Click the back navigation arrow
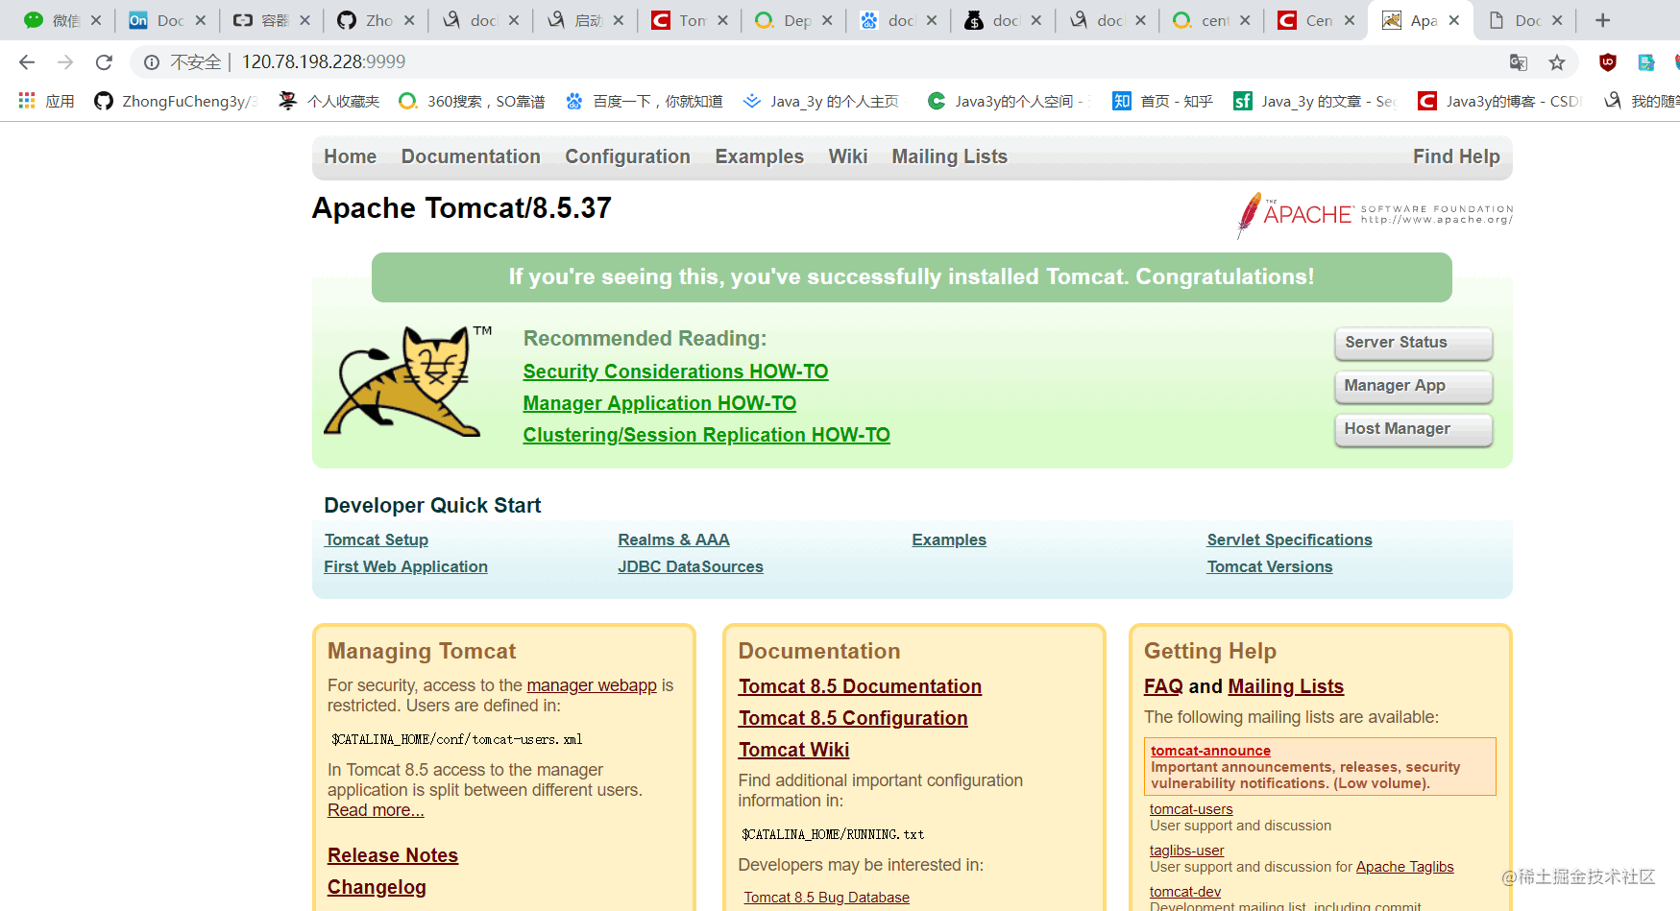Viewport: 1680px width, 911px height. [x=26, y=61]
